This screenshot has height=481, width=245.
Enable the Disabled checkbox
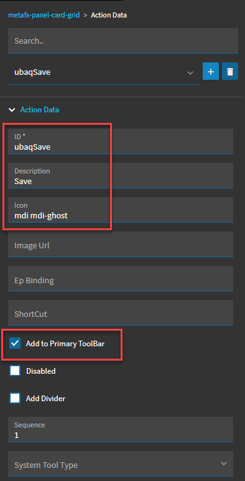point(15,371)
